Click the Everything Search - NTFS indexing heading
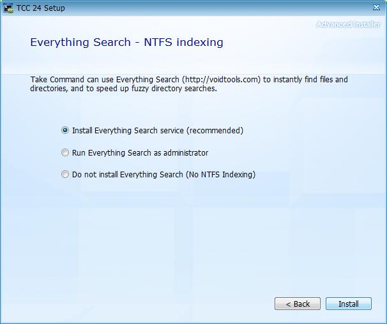Viewport: 387px width, 324px height. (x=126, y=42)
